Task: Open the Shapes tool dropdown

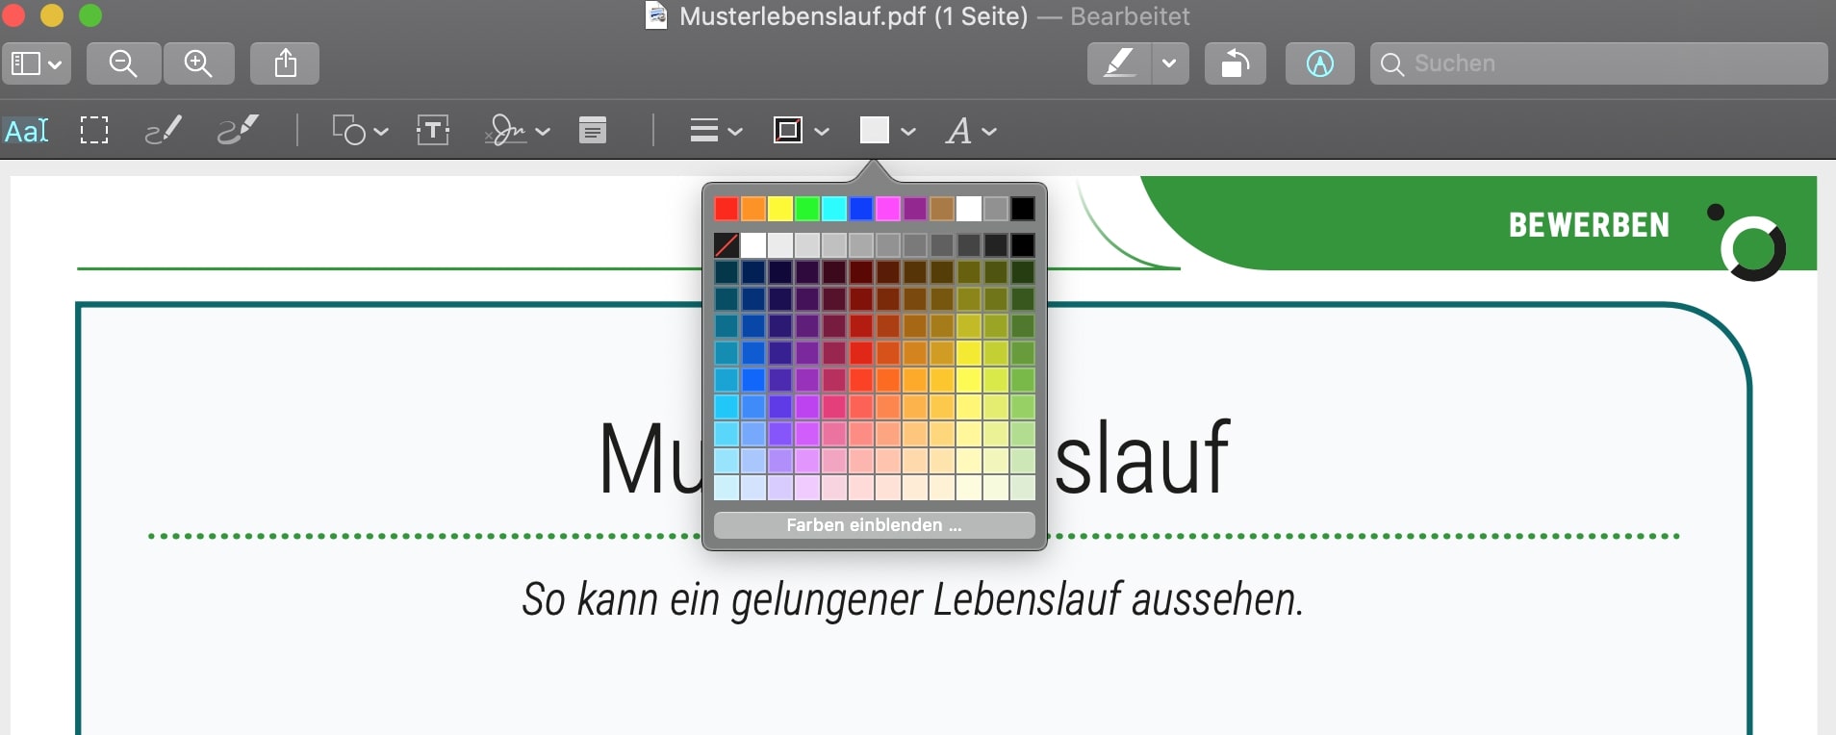Action: (359, 130)
